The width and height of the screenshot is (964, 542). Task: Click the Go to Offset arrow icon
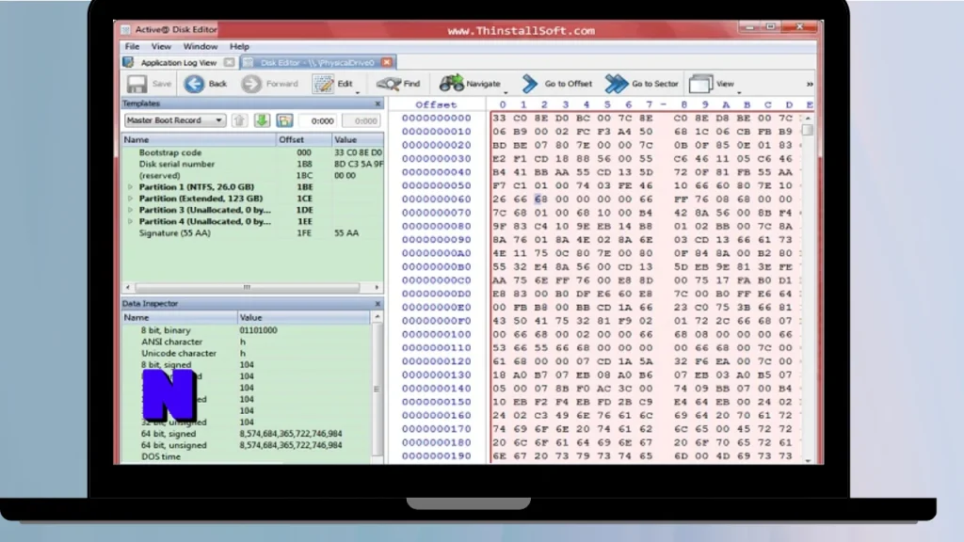(x=529, y=84)
